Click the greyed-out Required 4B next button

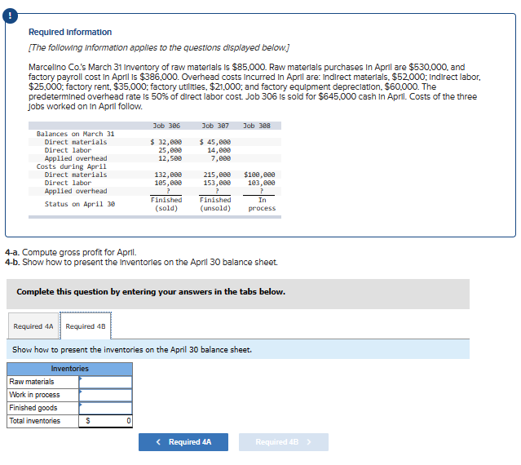click(284, 441)
